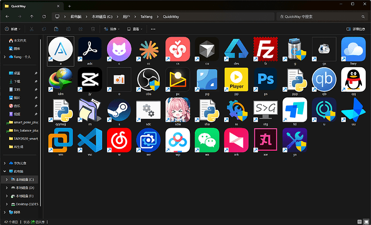
Task: Add a new tab with plus button
Action: [x=69, y=6]
